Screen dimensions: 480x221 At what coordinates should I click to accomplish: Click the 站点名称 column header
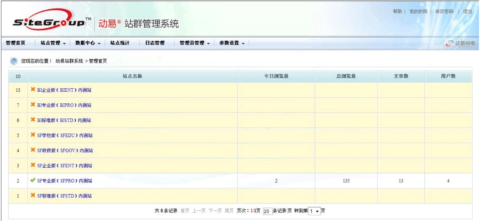(133, 76)
